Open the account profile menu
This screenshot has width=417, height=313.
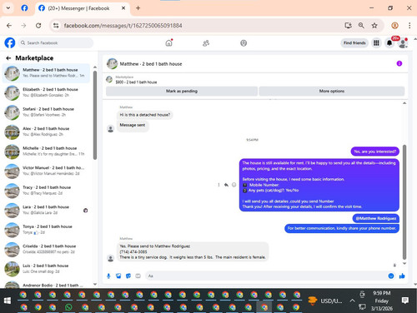pos(403,43)
